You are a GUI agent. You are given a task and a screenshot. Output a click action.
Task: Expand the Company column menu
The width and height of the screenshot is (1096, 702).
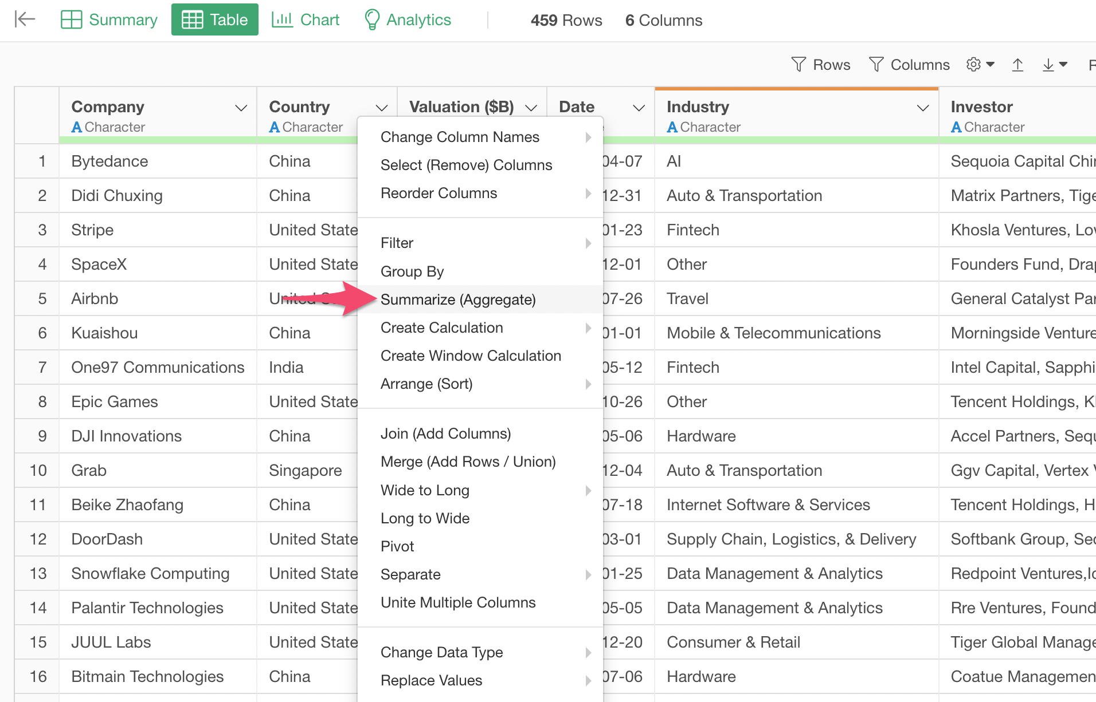(241, 108)
